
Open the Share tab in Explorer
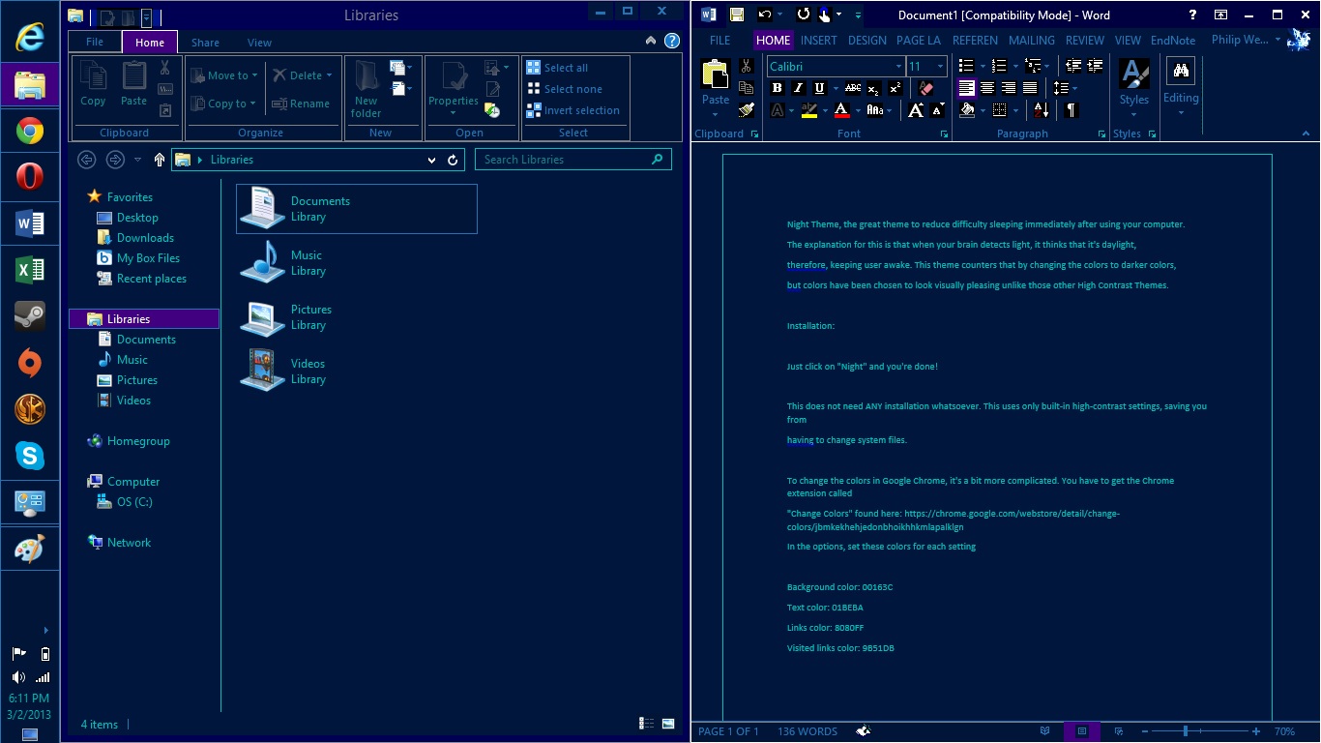tap(205, 43)
